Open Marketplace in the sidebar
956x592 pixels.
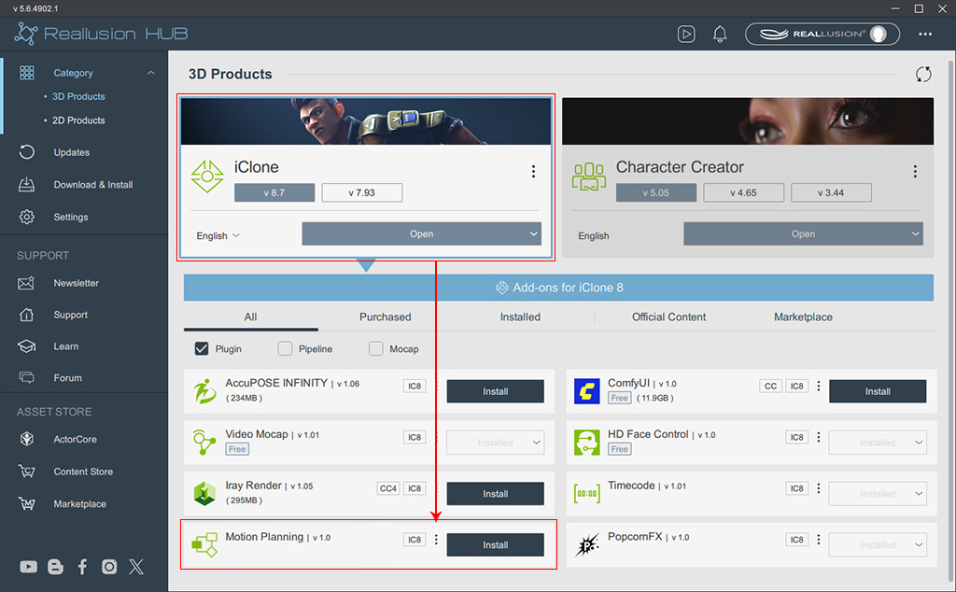(79, 503)
